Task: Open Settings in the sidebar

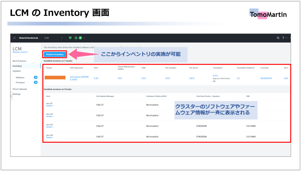Action: point(17,94)
